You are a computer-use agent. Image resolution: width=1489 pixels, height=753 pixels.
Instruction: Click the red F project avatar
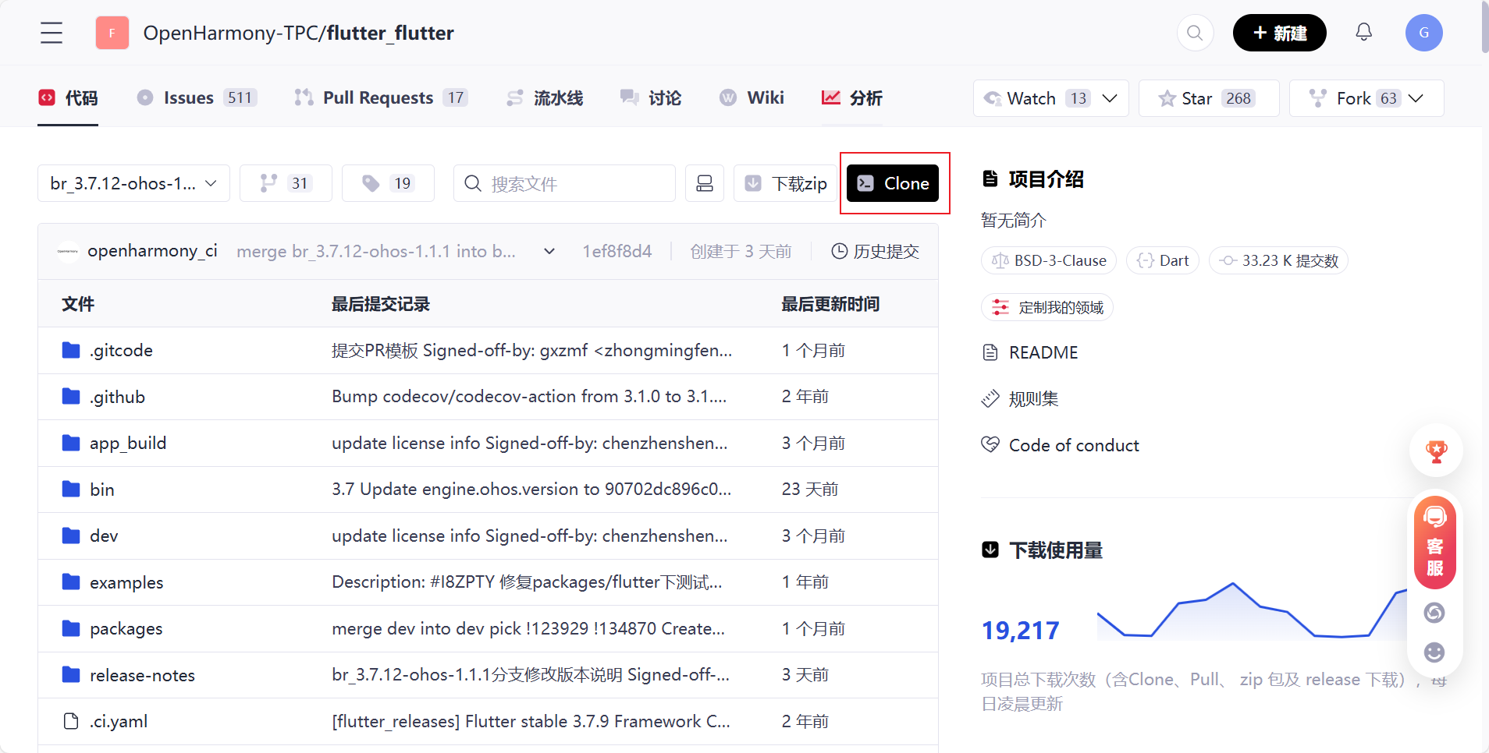coord(112,33)
